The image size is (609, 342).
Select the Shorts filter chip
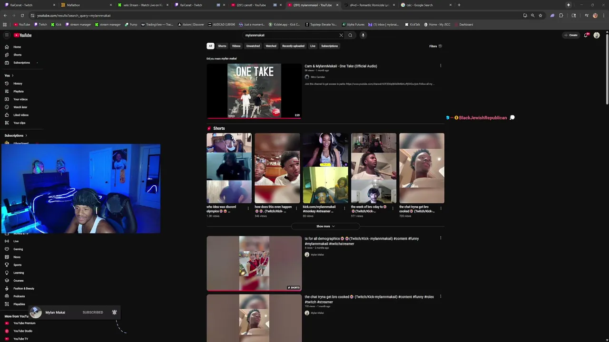coord(222,46)
